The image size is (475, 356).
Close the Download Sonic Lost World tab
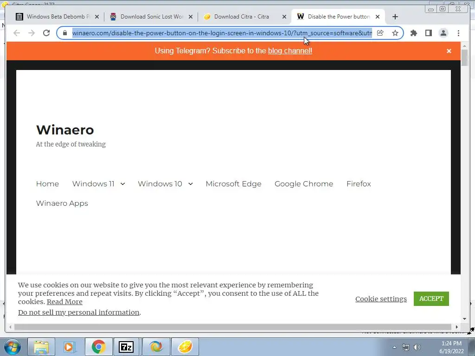pos(191,17)
